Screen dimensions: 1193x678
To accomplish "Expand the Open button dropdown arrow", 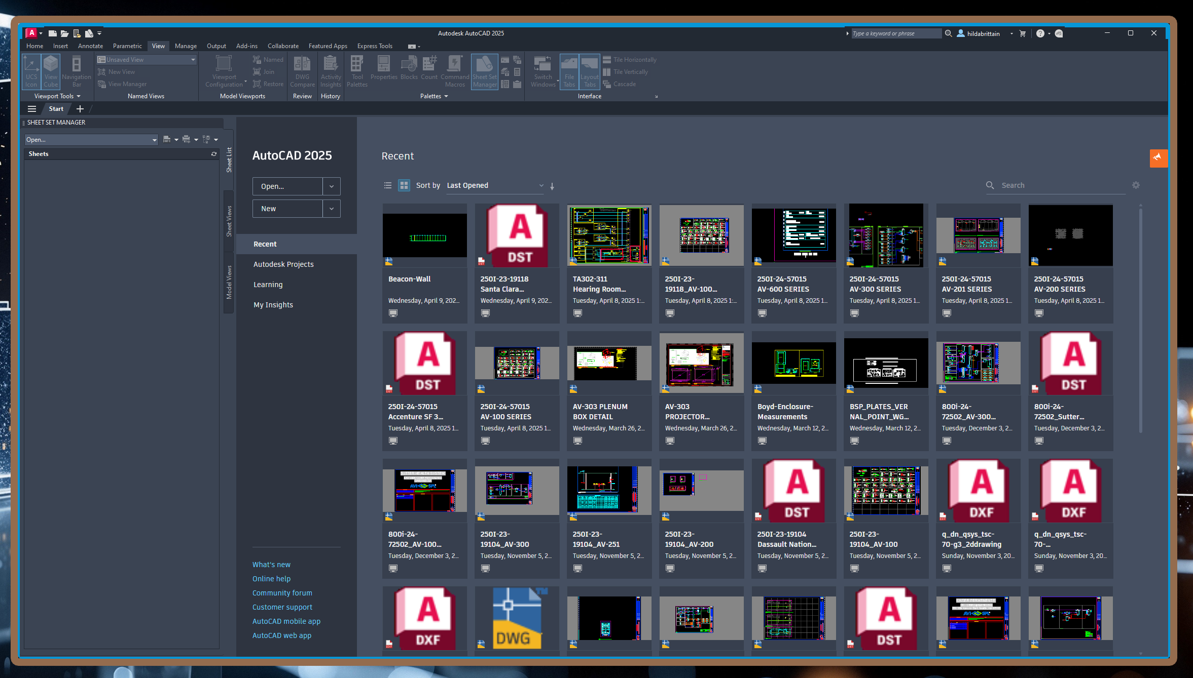I will [x=332, y=186].
